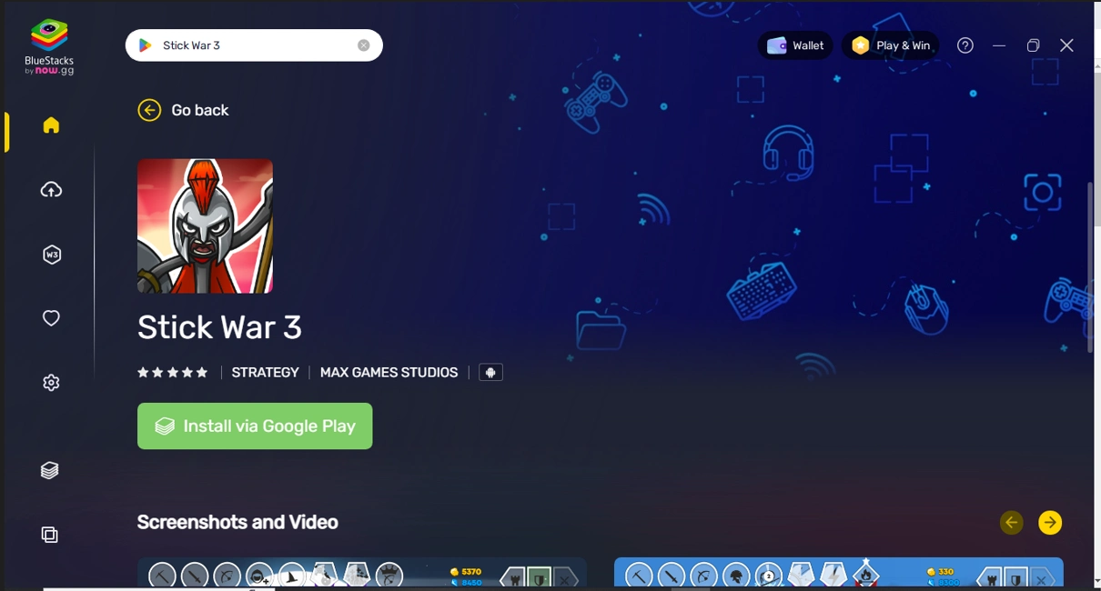
Task: Open Play & Win
Action: click(891, 45)
